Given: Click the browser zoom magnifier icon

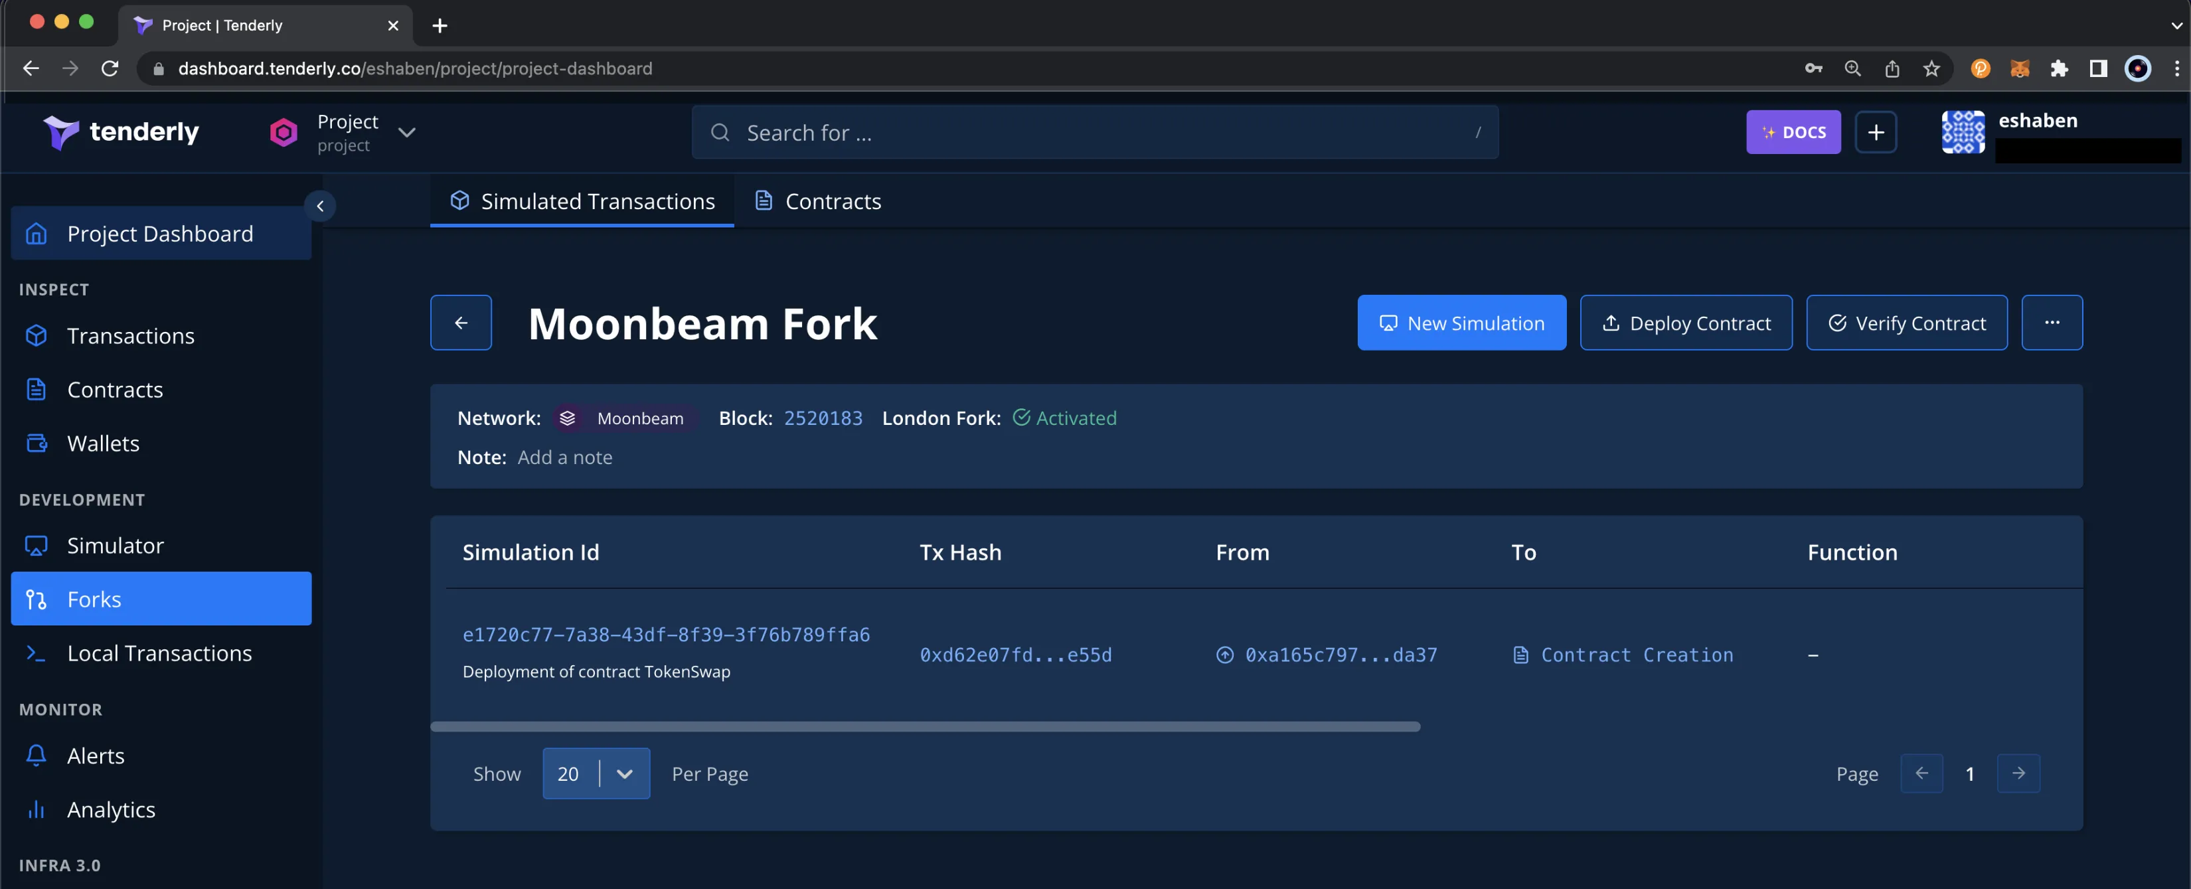Looking at the screenshot, I should tap(1852, 68).
